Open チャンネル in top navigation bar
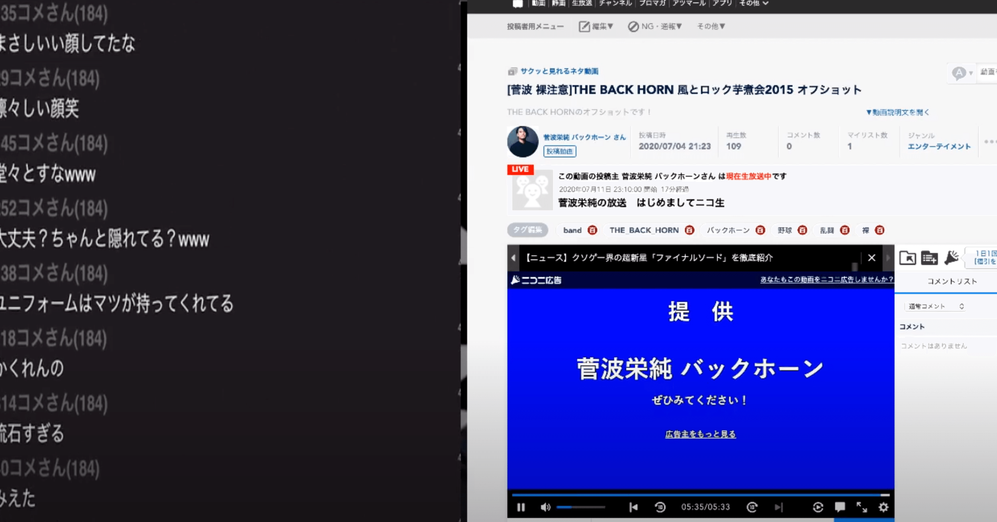Viewport: 997px width, 522px height. [x=615, y=3]
